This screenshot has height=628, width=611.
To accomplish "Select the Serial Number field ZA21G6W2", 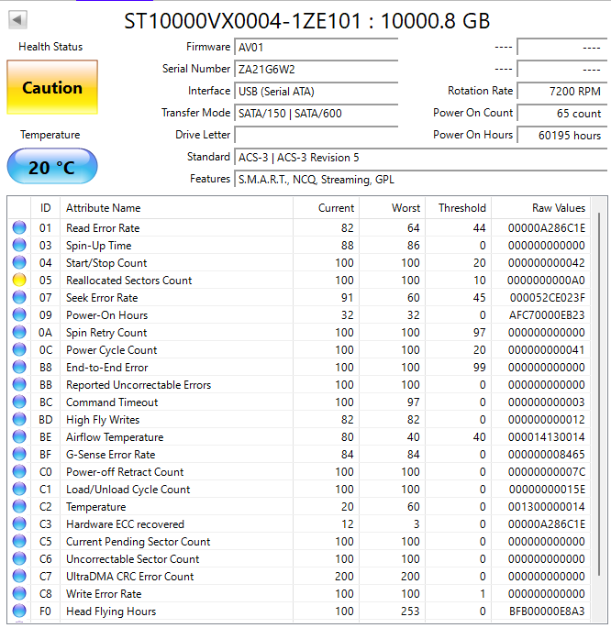I will (317, 70).
